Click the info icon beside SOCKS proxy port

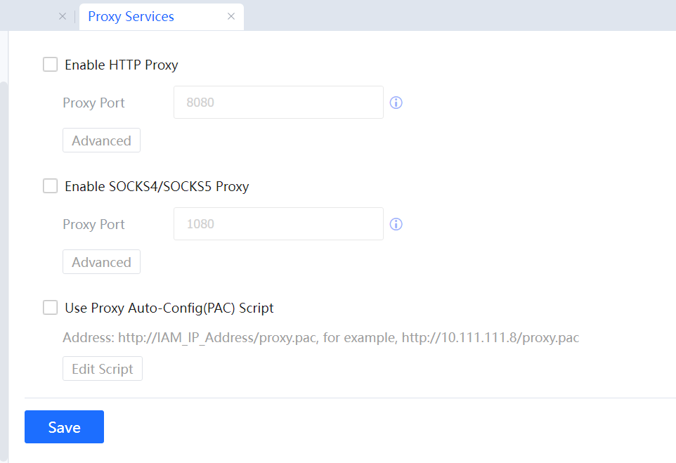coord(396,224)
